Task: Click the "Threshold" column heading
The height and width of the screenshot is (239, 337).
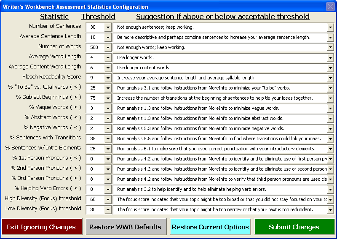Action: click(x=98, y=16)
